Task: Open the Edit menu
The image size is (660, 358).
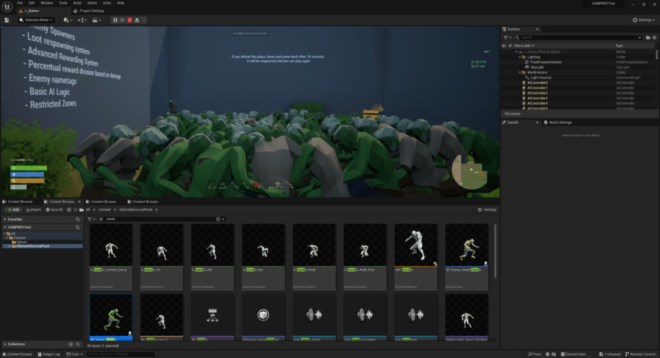Action: [32, 3]
